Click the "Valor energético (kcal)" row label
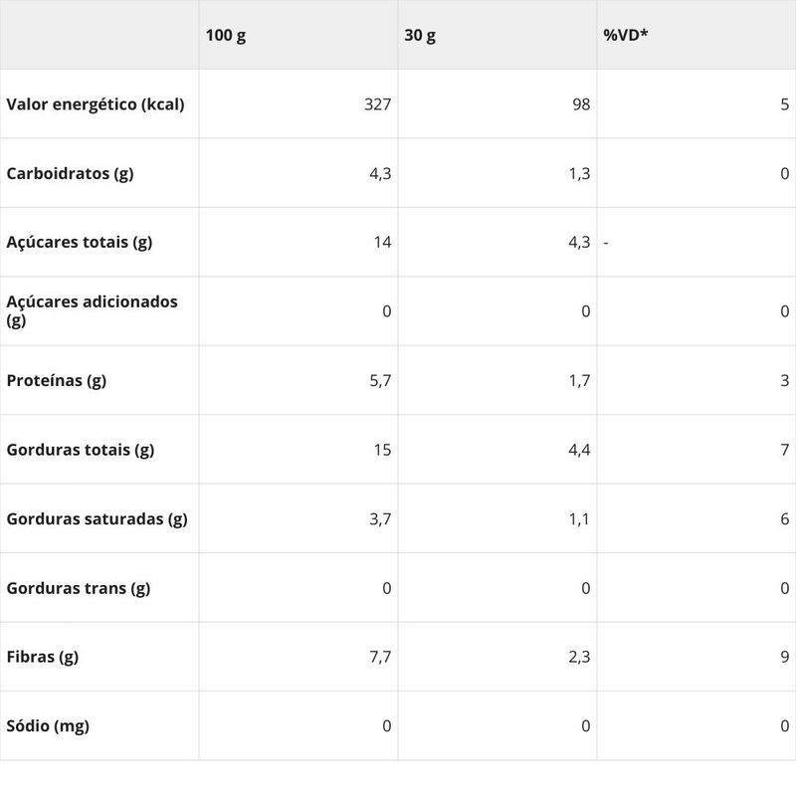Screen dimensions: 796x796 click(96, 103)
